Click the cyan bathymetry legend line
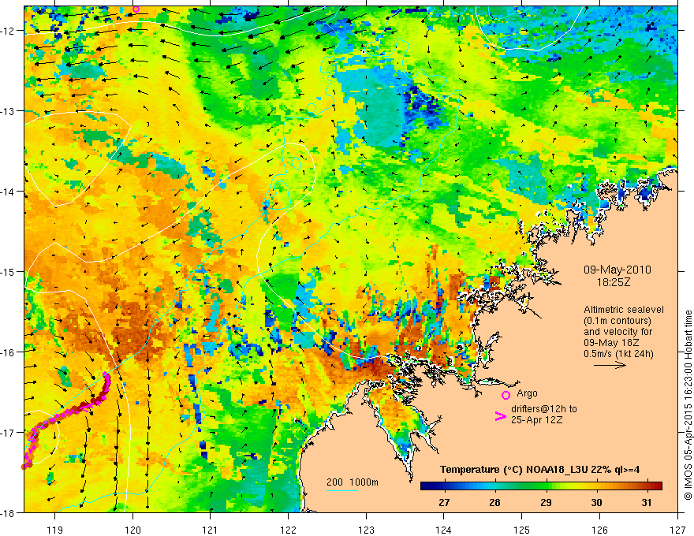Screen dimensions: 694x536 pyautogui.click(x=342, y=490)
